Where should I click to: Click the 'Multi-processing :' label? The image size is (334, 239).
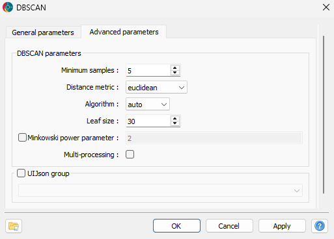pyautogui.click(x=91, y=155)
